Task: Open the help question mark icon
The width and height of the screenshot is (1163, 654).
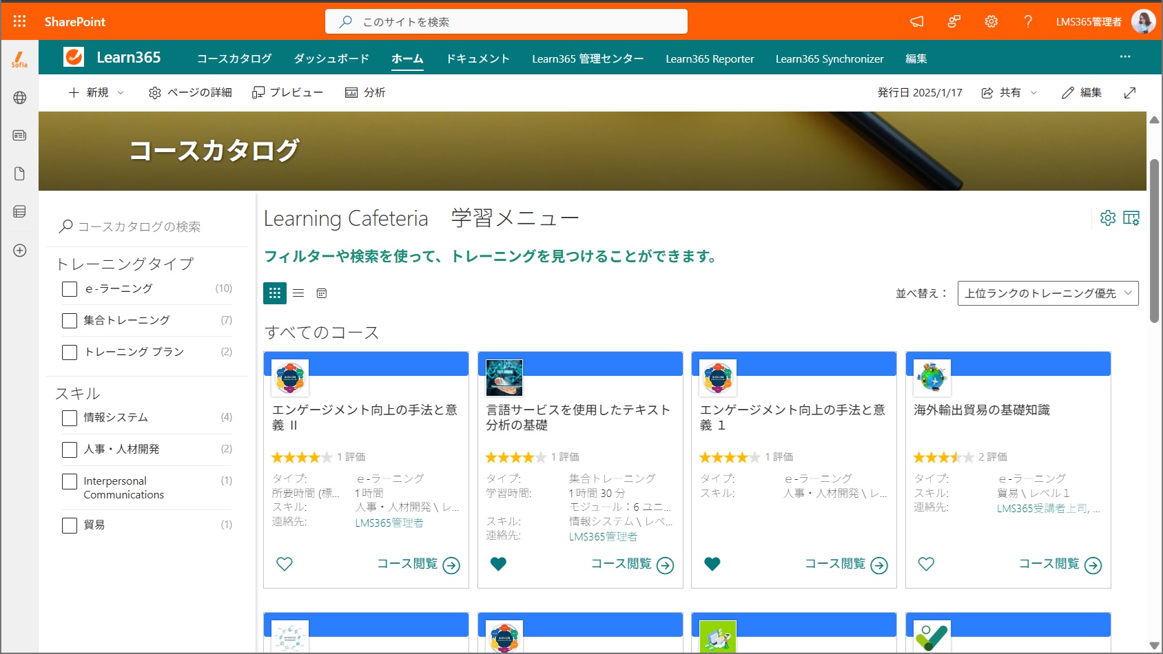Action: tap(1028, 21)
